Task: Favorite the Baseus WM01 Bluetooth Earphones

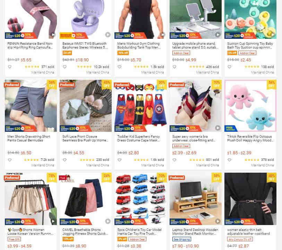Action: click(x=65, y=67)
